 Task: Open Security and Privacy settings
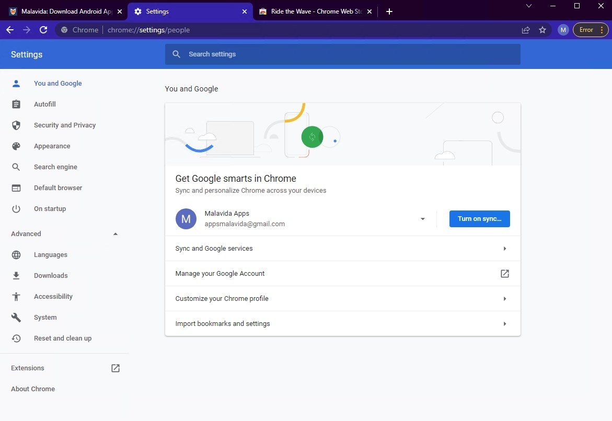click(x=65, y=125)
